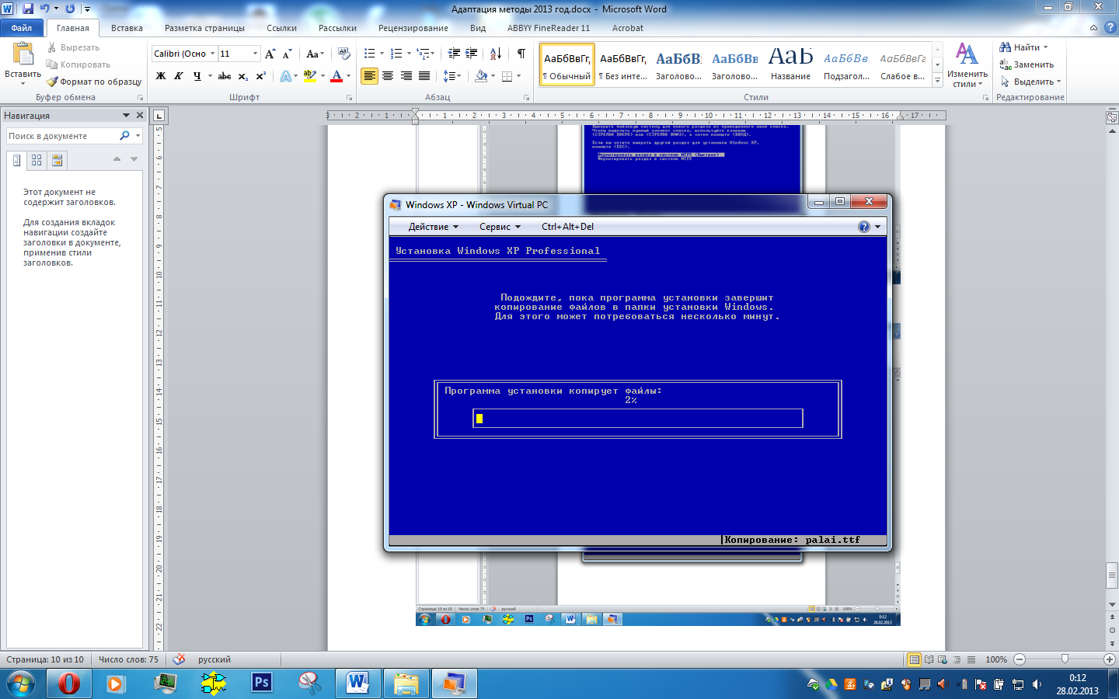The width and height of the screenshot is (1119, 699).
Task: Click Grow Font icon
Action: click(270, 54)
